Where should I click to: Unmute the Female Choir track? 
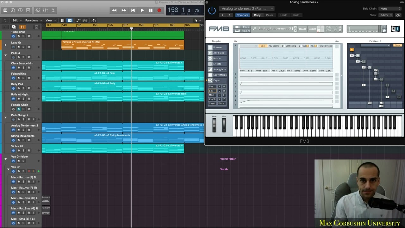(19, 109)
